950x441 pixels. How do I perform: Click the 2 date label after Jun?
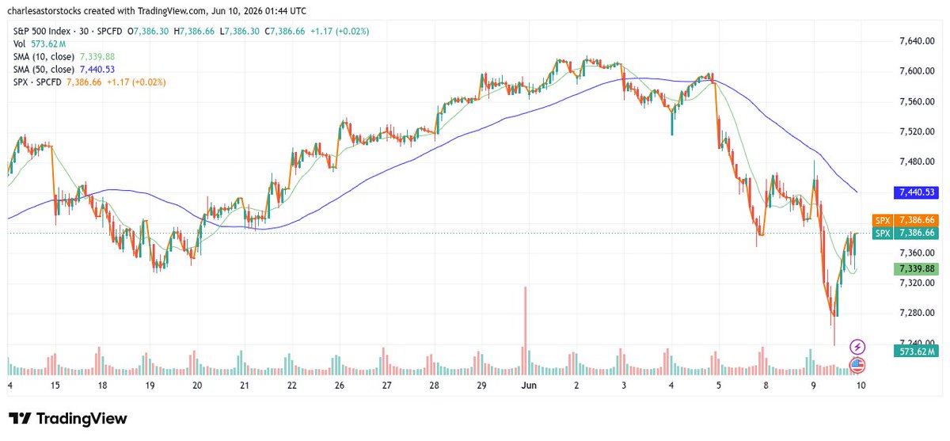[576, 386]
